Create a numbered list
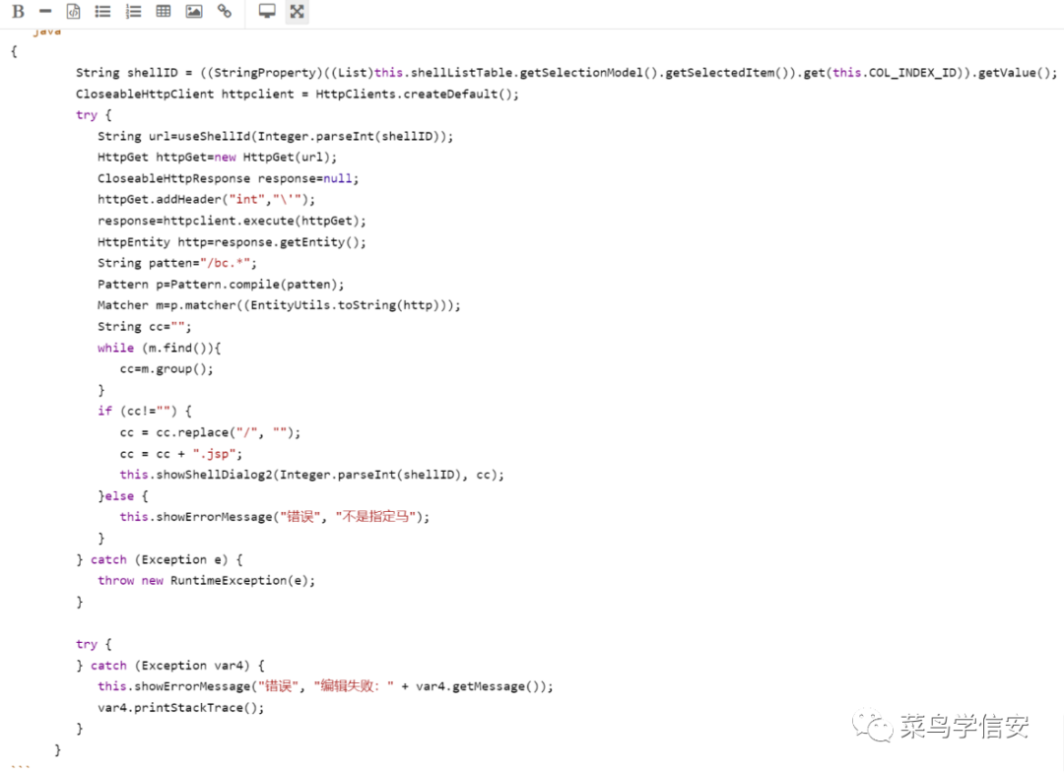This screenshot has width=1064, height=773. point(134,12)
